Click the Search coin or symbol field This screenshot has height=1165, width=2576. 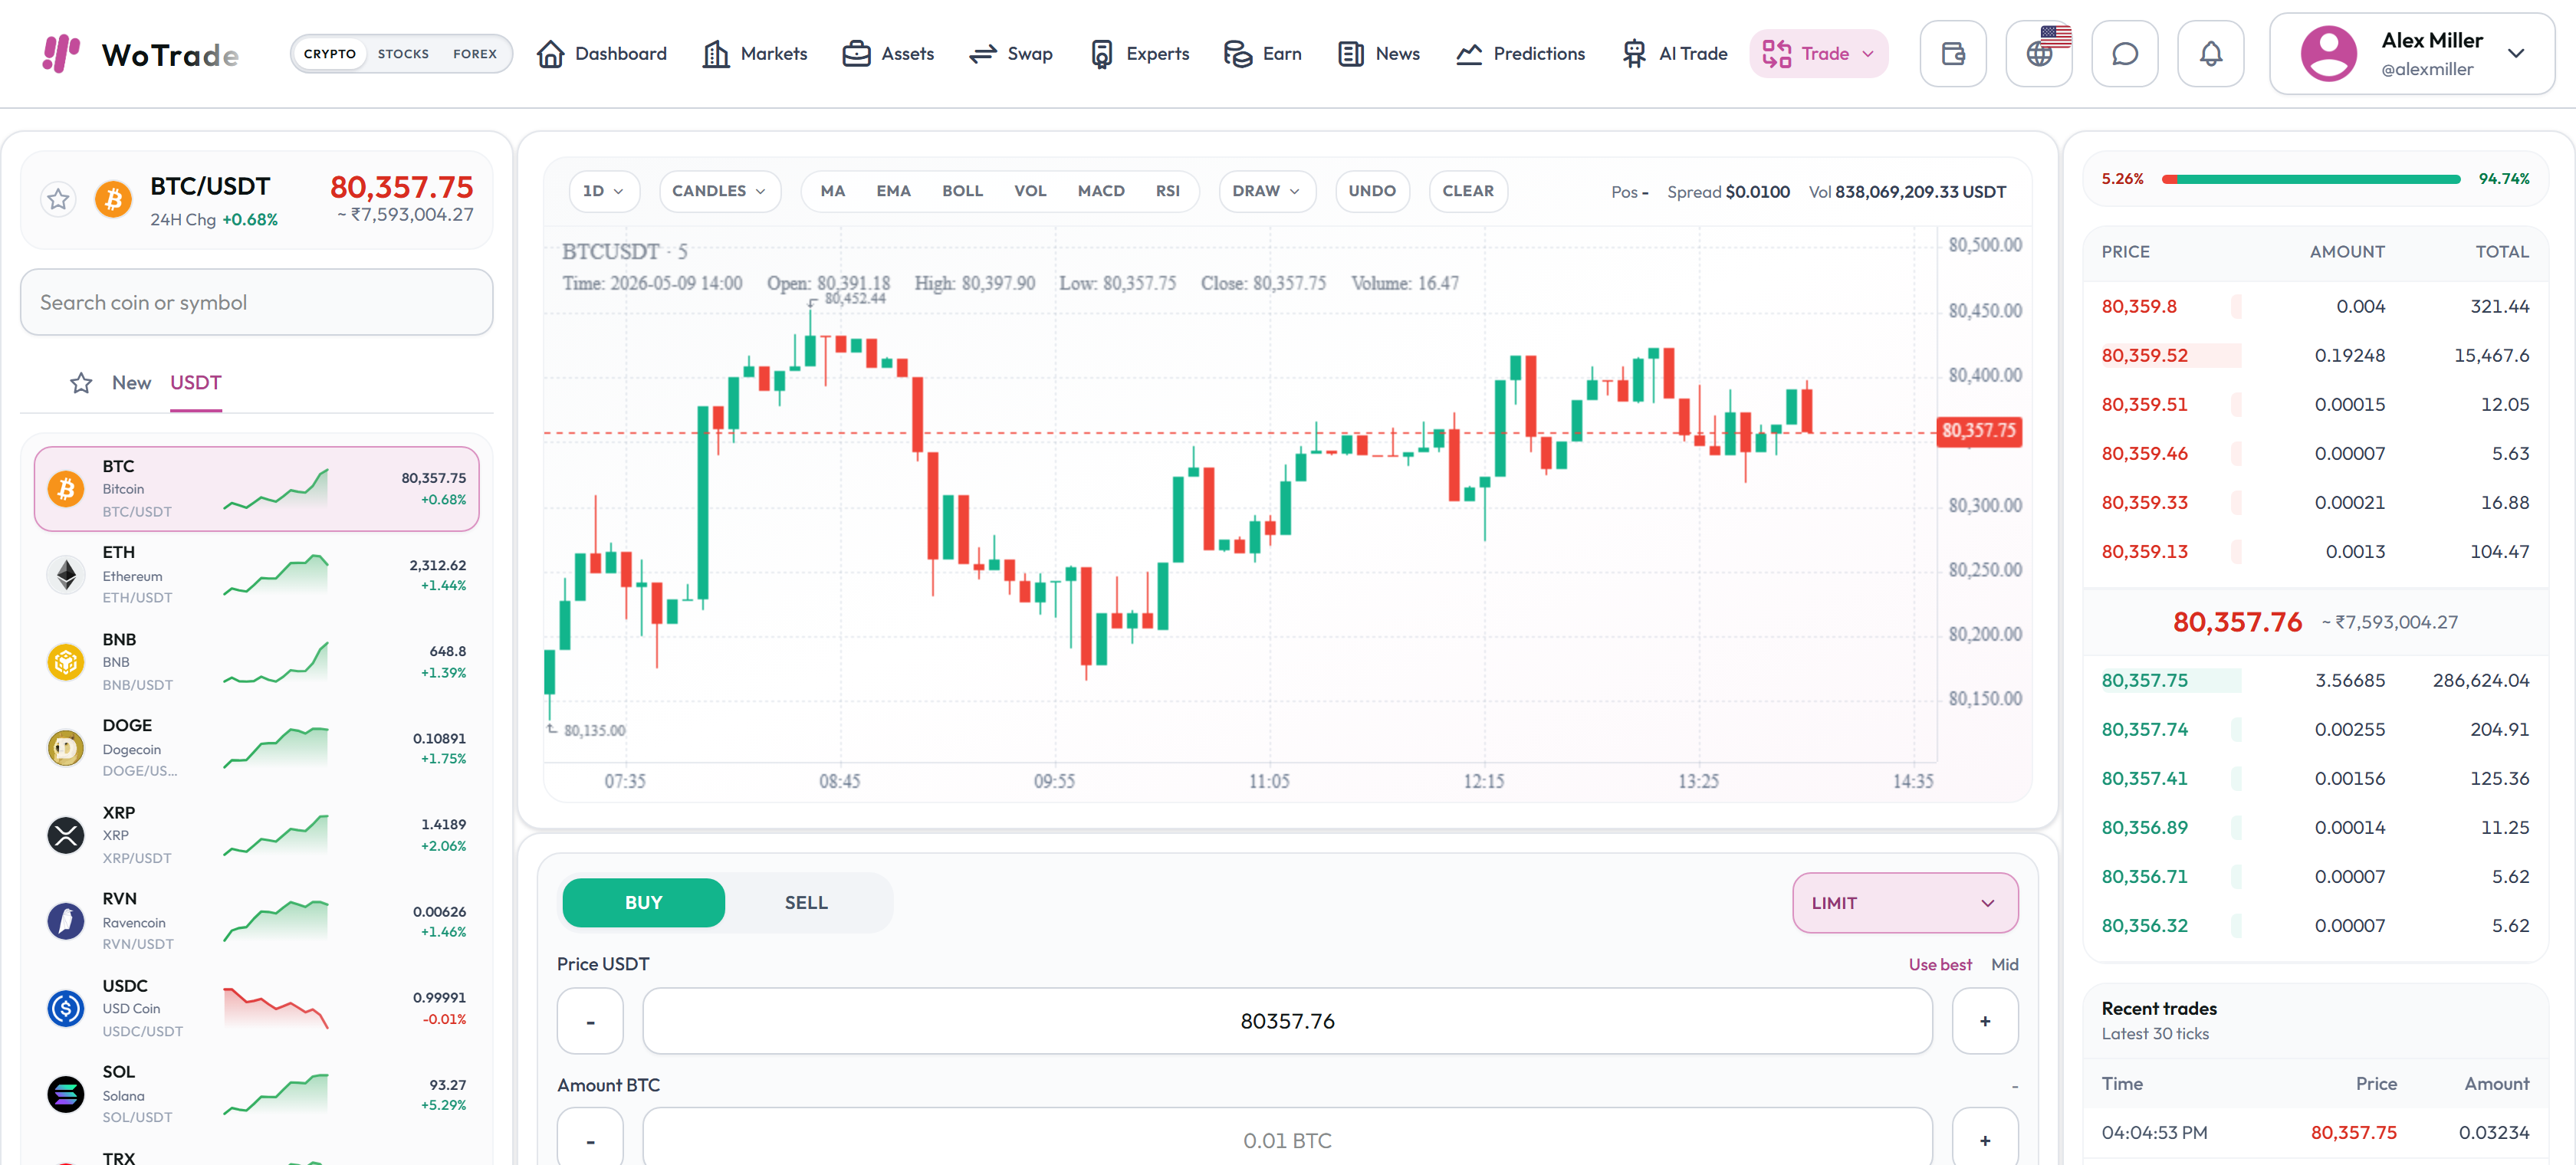tap(256, 302)
